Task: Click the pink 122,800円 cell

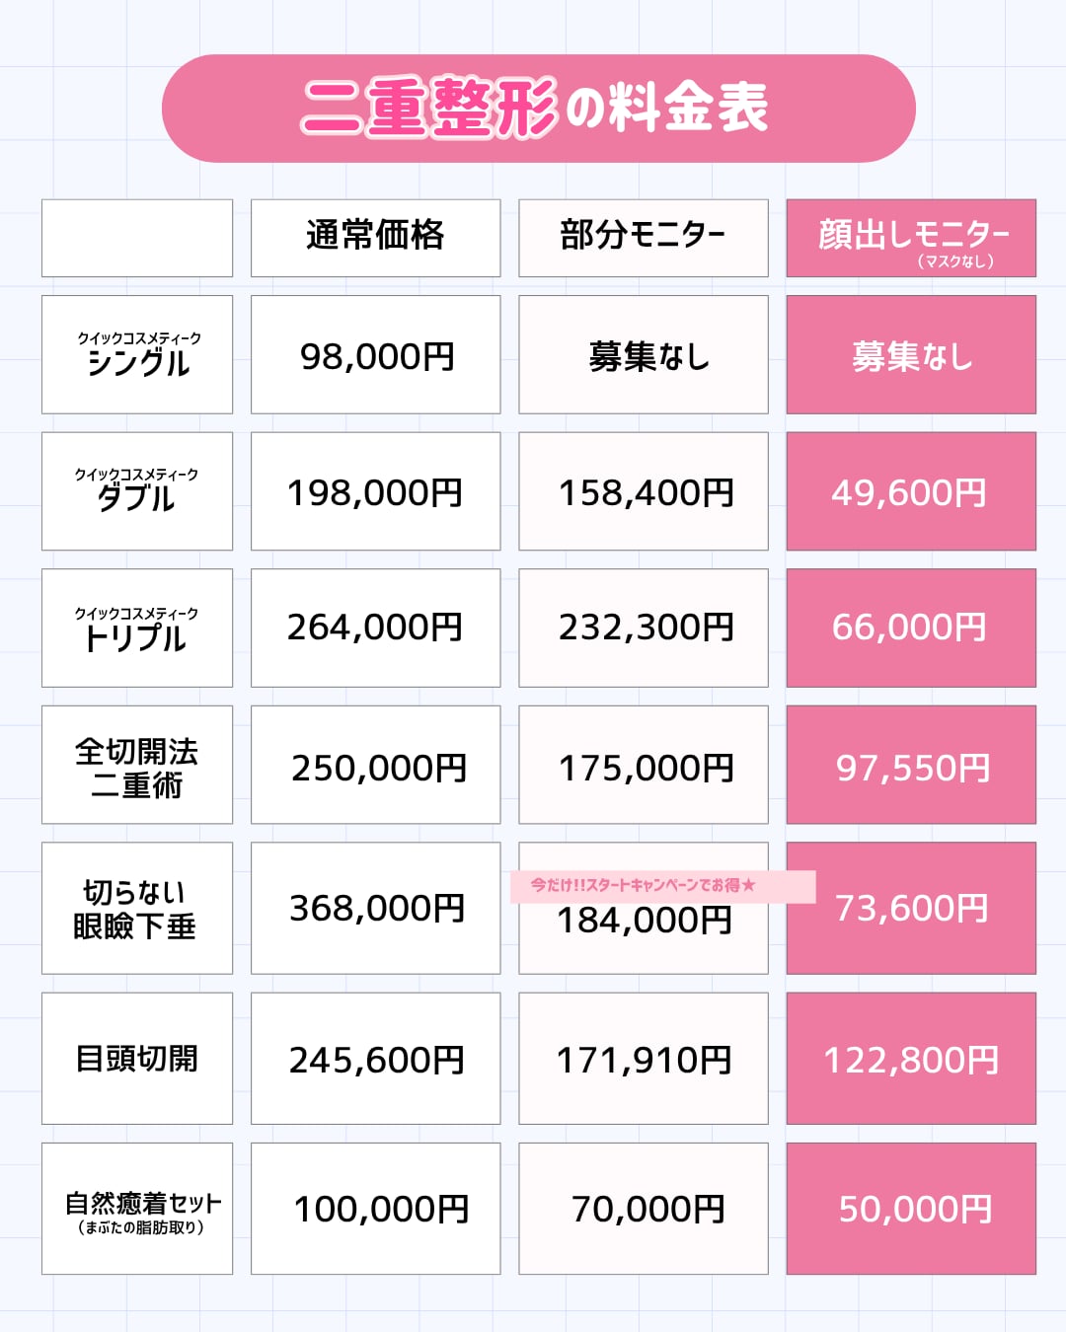Action: pos(911,1058)
